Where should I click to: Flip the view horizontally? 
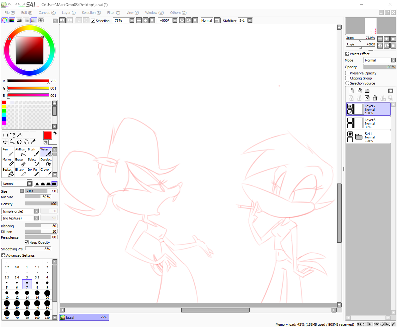coord(217,20)
